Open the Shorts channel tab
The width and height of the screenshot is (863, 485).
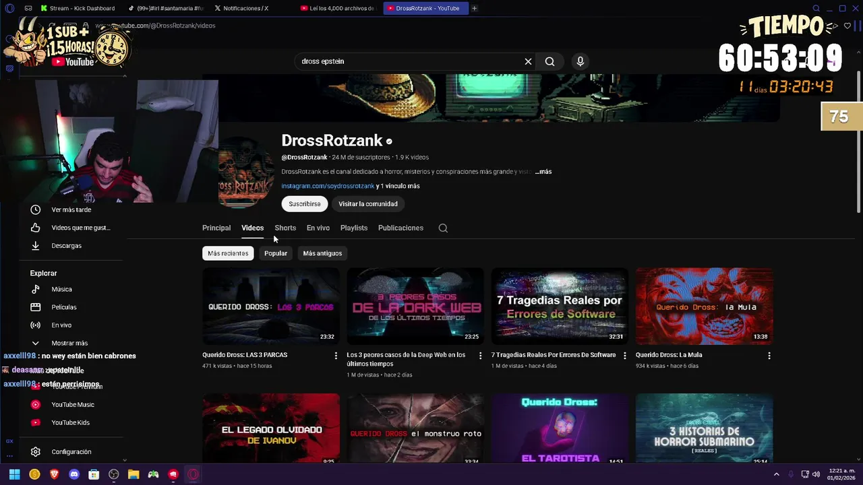[x=285, y=228]
